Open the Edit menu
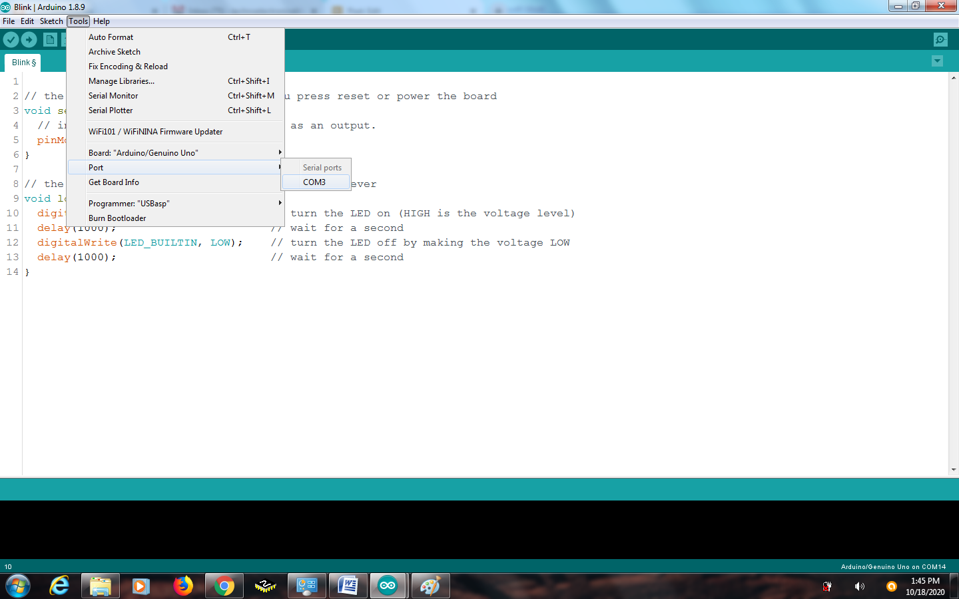The image size is (959, 599). click(x=27, y=21)
